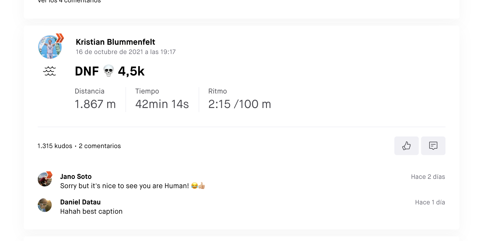This screenshot has width=478, height=241.
Task: Open the comment box via speech-bubble icon
Action: (x=433, y=146)
